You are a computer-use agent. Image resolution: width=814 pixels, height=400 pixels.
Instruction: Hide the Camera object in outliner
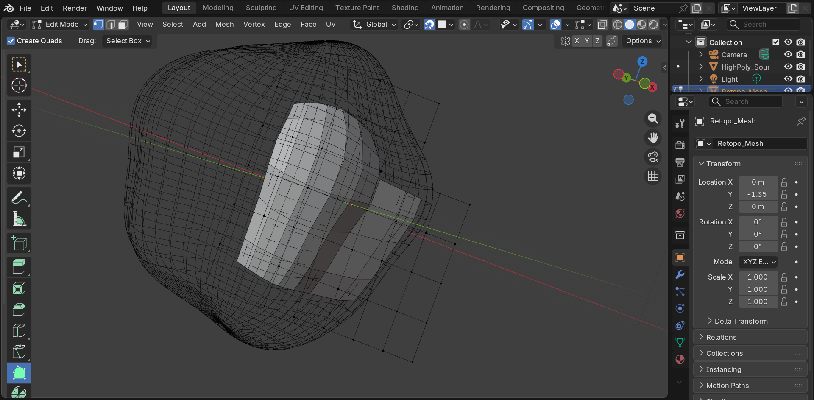coord(788,54)
